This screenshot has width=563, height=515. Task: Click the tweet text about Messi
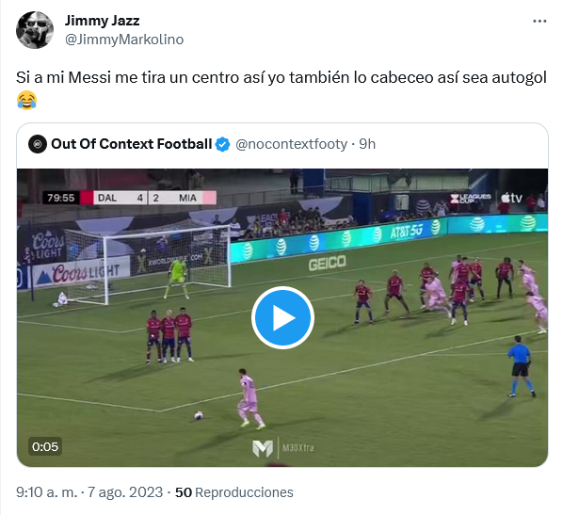click(281, 77)
